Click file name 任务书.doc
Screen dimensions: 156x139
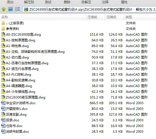coord(14,126)
